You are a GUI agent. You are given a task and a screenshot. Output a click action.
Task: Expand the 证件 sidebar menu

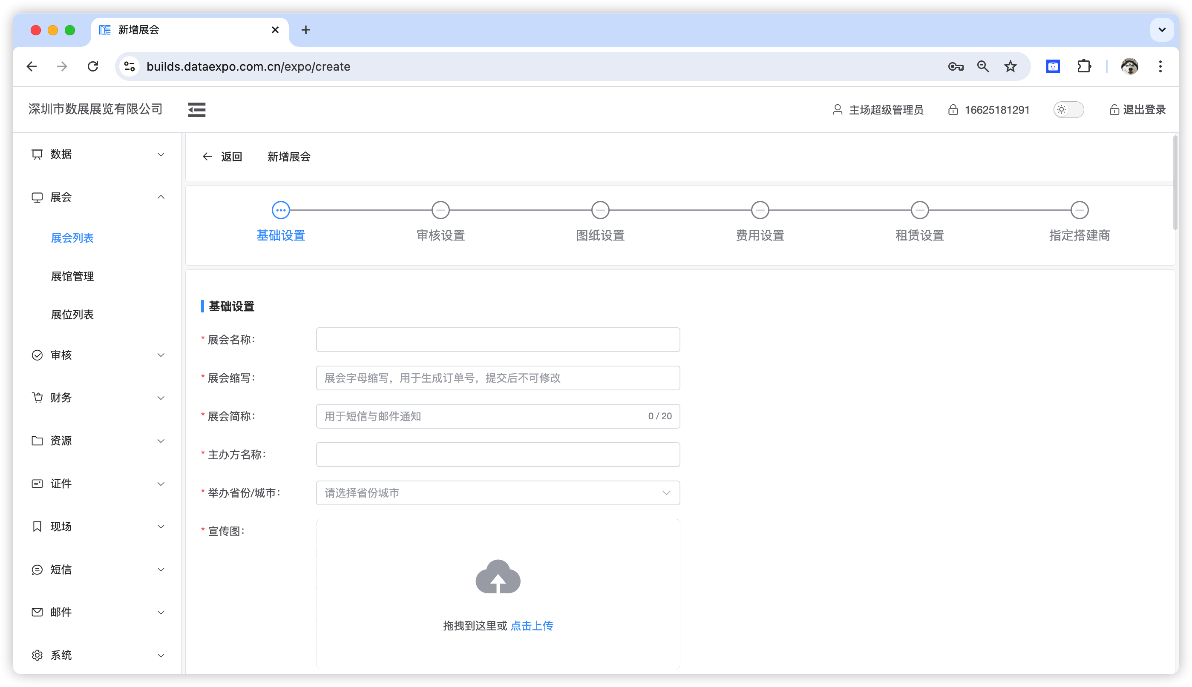[x=98, y=484]
